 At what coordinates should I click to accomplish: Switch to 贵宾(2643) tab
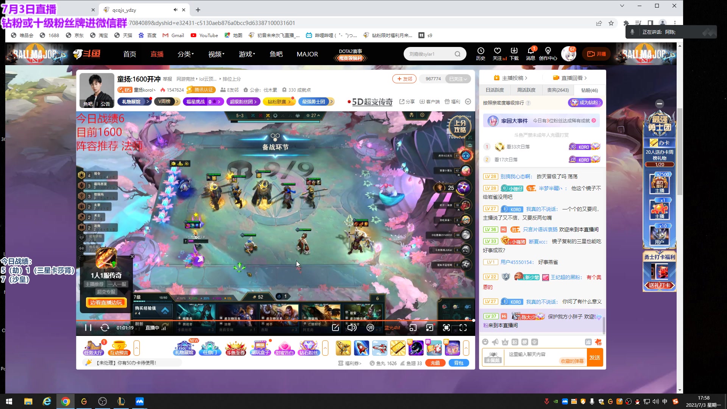coord(558,90)
